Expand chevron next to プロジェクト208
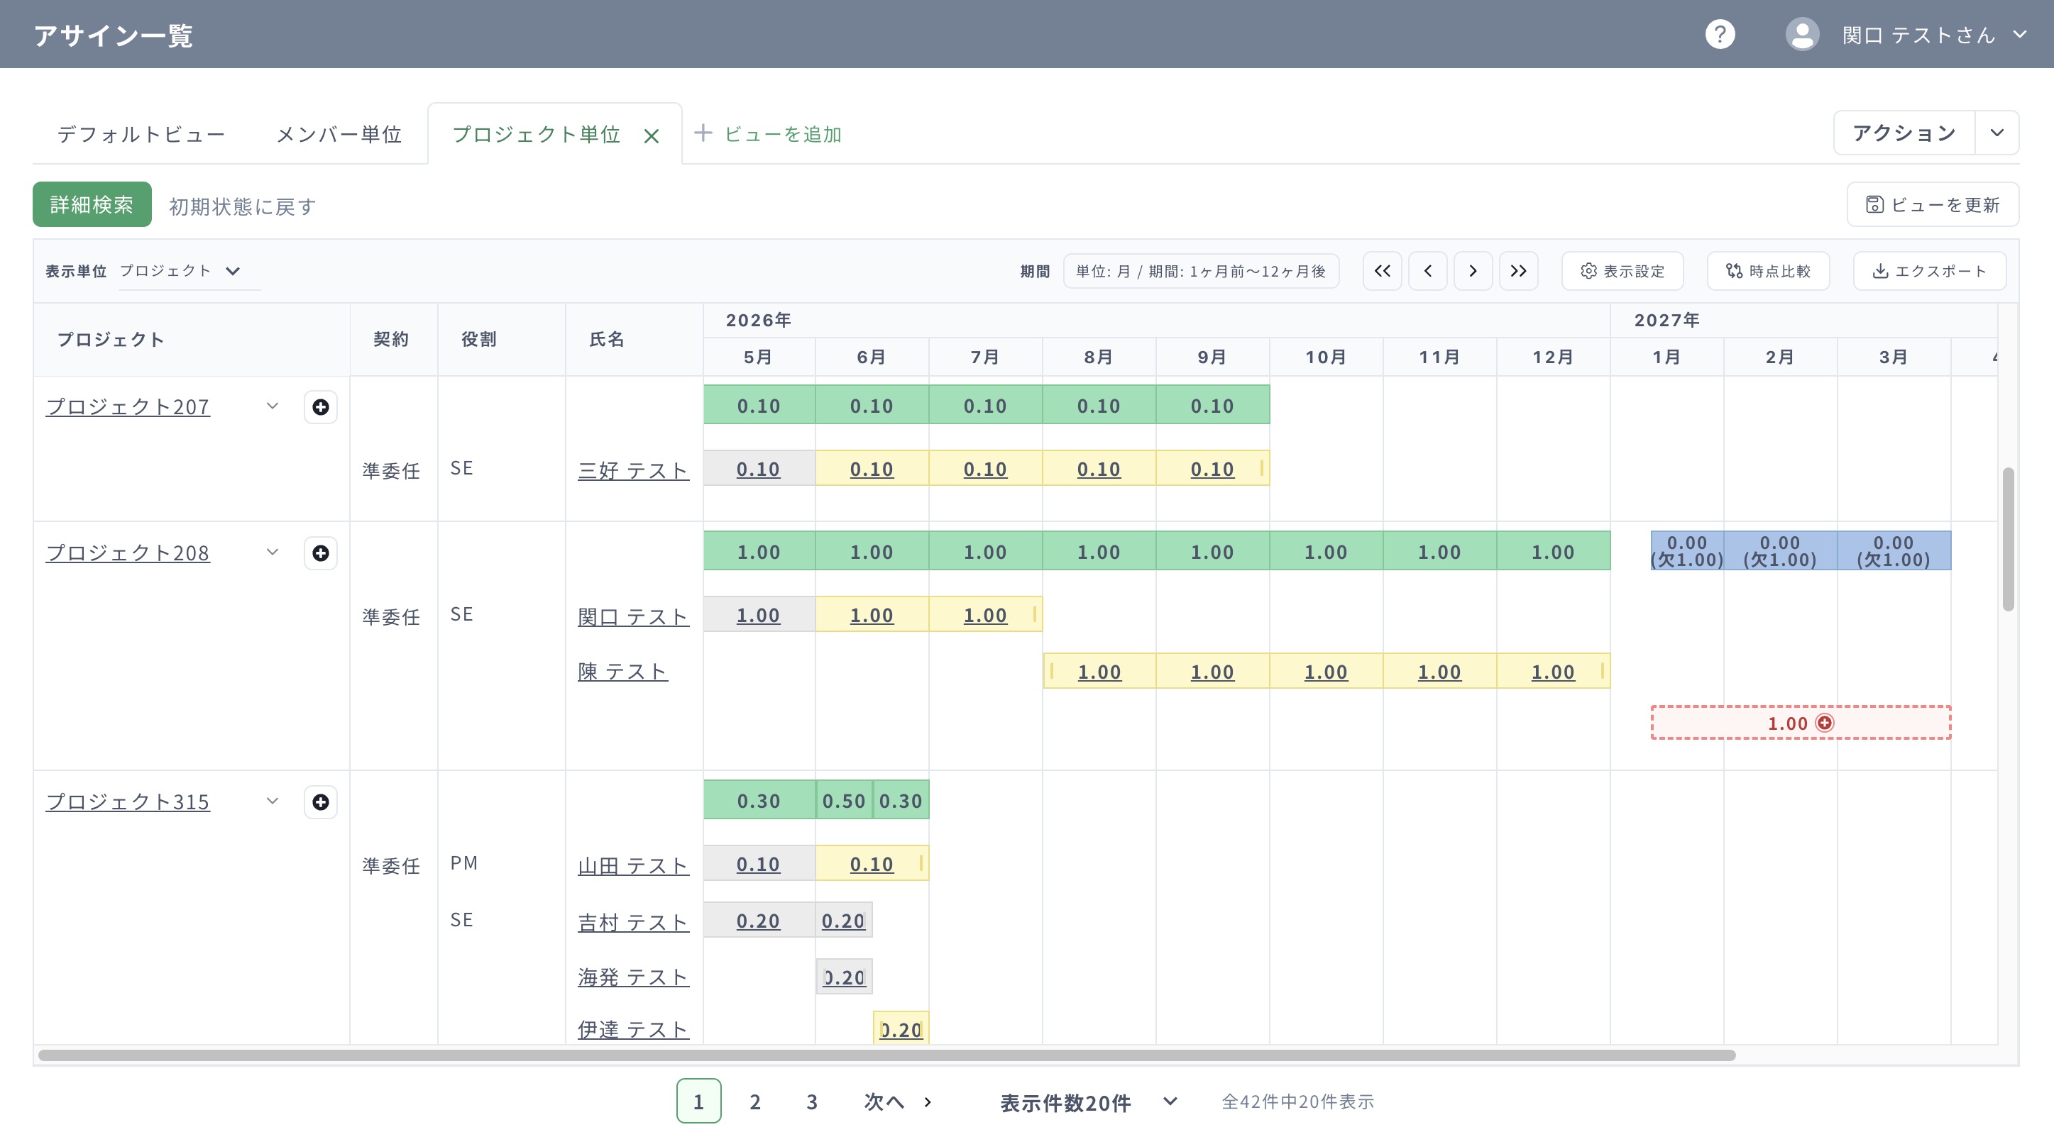2054x1132 pixels. (x=272, y=552)
